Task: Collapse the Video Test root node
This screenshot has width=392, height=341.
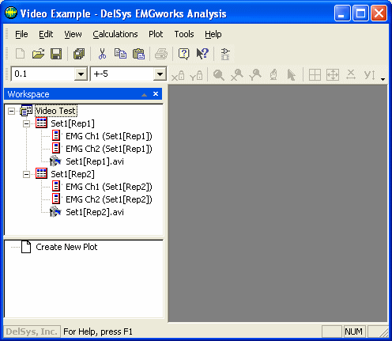Action: click(x=11, y=111)
